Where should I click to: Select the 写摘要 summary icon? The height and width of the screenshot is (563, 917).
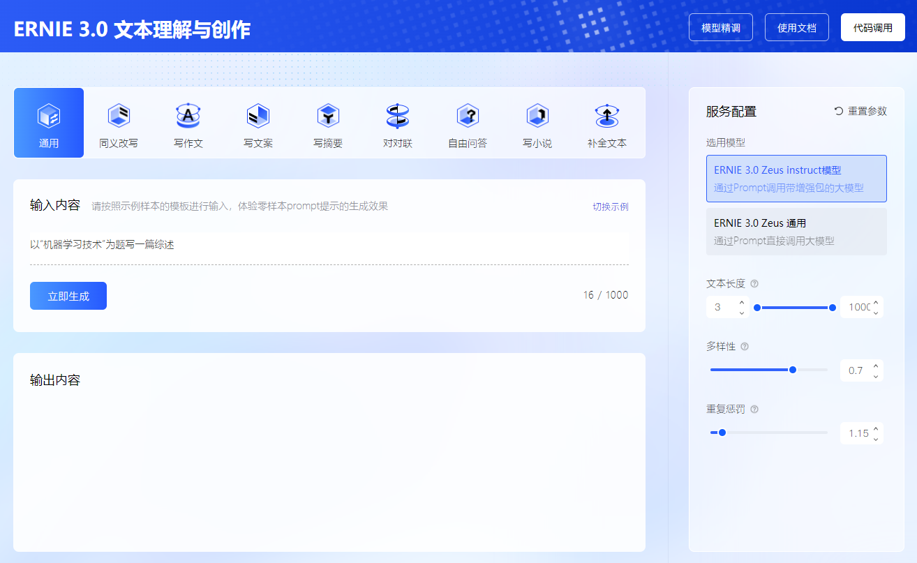point(328,116)
